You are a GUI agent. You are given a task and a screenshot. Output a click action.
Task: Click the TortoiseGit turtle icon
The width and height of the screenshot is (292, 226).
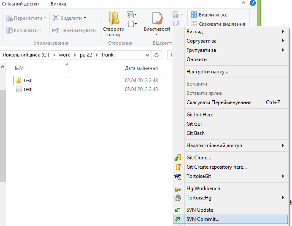click(178, 176)
